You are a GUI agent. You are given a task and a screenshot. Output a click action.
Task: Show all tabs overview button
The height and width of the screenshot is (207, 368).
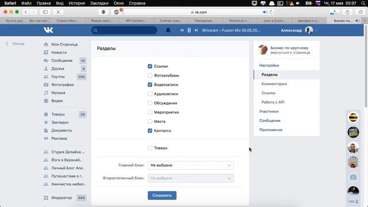click(361, 12)
